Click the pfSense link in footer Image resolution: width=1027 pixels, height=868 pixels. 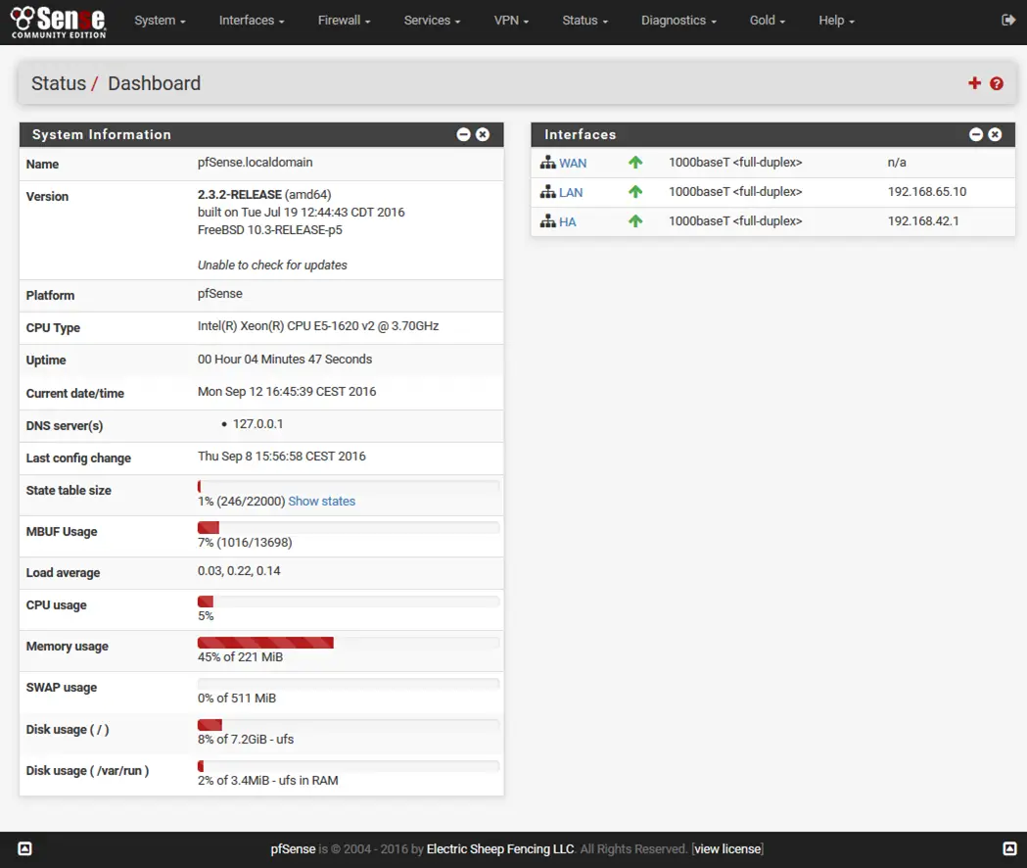tap(293, 849)
